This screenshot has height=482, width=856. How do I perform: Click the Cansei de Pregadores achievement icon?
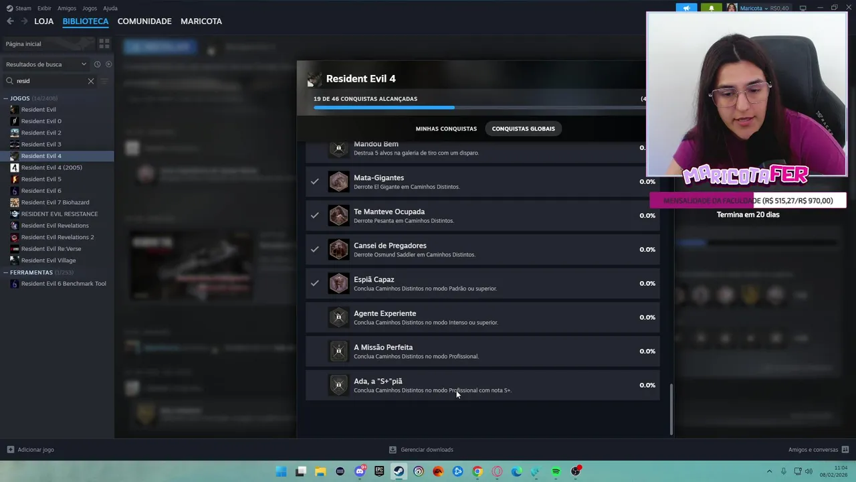[338, 250]
